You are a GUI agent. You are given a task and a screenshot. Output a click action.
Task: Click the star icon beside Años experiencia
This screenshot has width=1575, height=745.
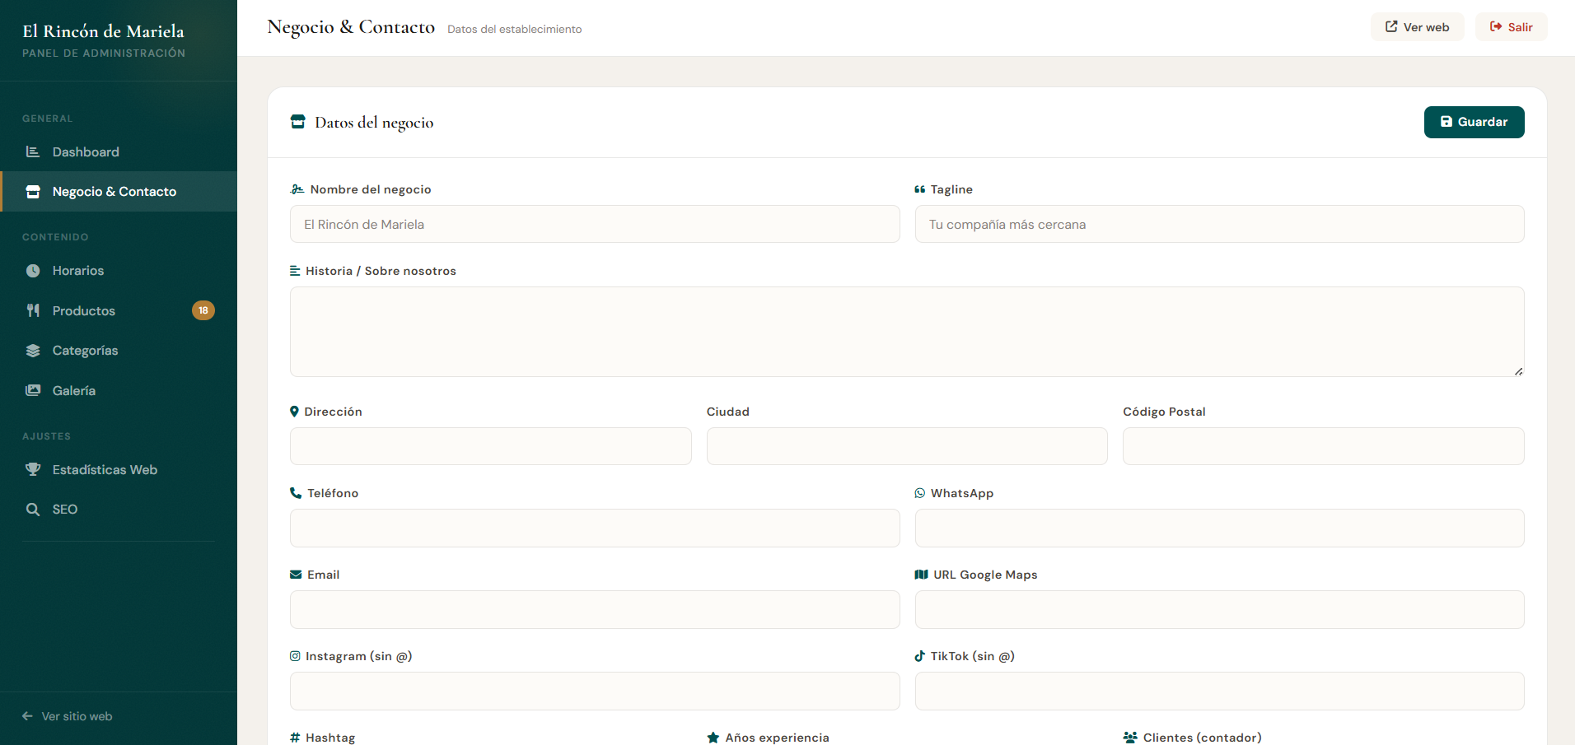713,738
